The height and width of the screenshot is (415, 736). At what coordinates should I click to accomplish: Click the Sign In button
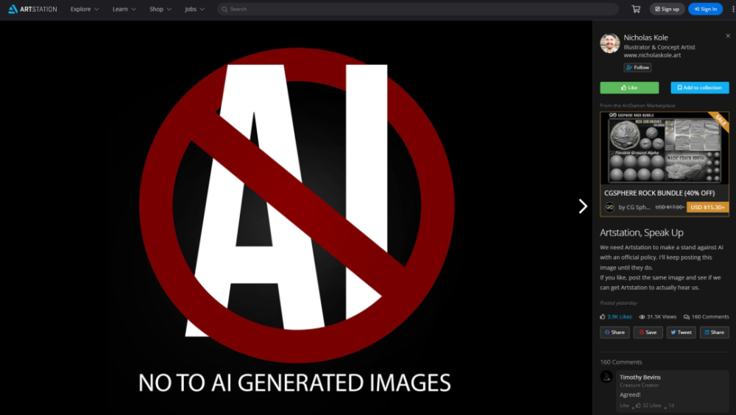pyautogui.click(x=705, y=9)
